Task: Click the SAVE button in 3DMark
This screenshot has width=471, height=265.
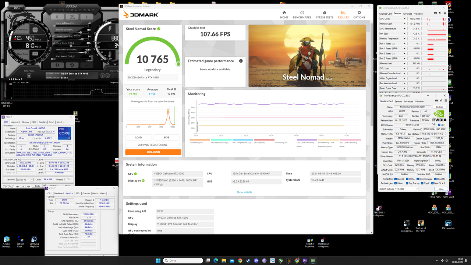Action: pos(166,137)
